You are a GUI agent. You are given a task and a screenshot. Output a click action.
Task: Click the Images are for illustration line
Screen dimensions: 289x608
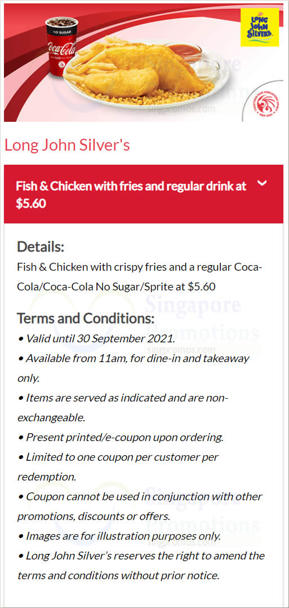[x=119, y=536]
